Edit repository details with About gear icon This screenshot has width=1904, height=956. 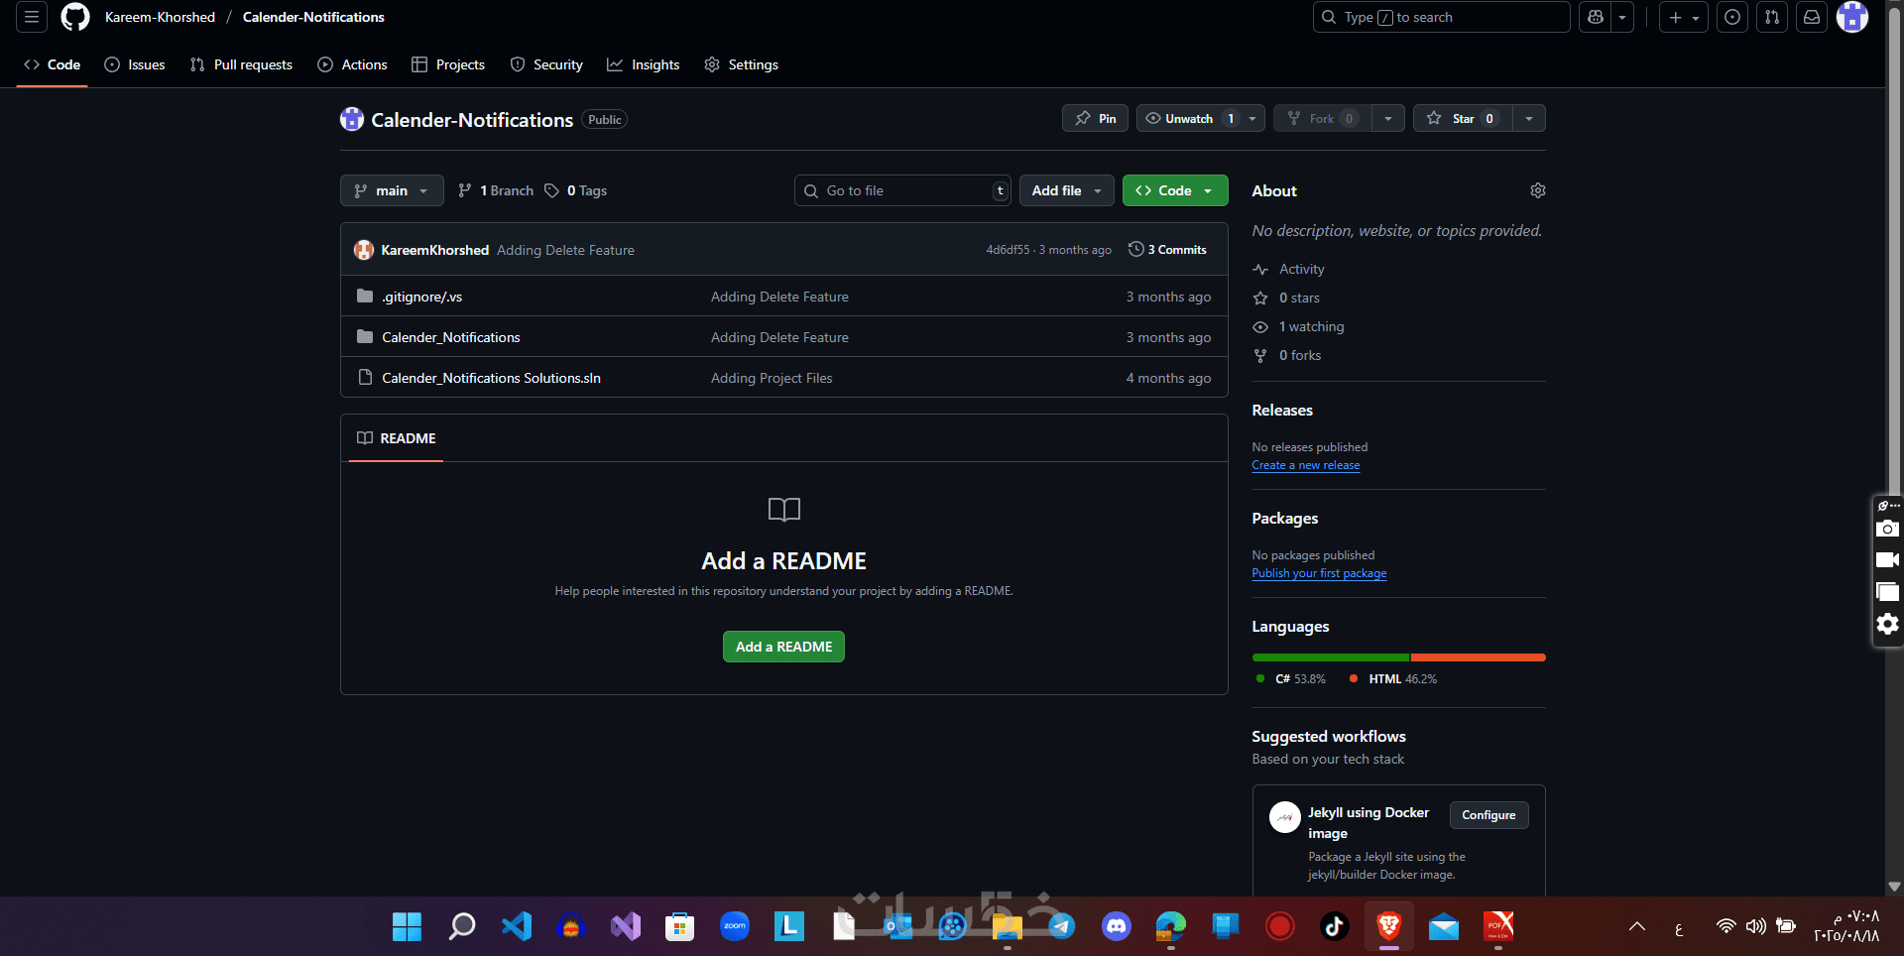(1538, 190)
